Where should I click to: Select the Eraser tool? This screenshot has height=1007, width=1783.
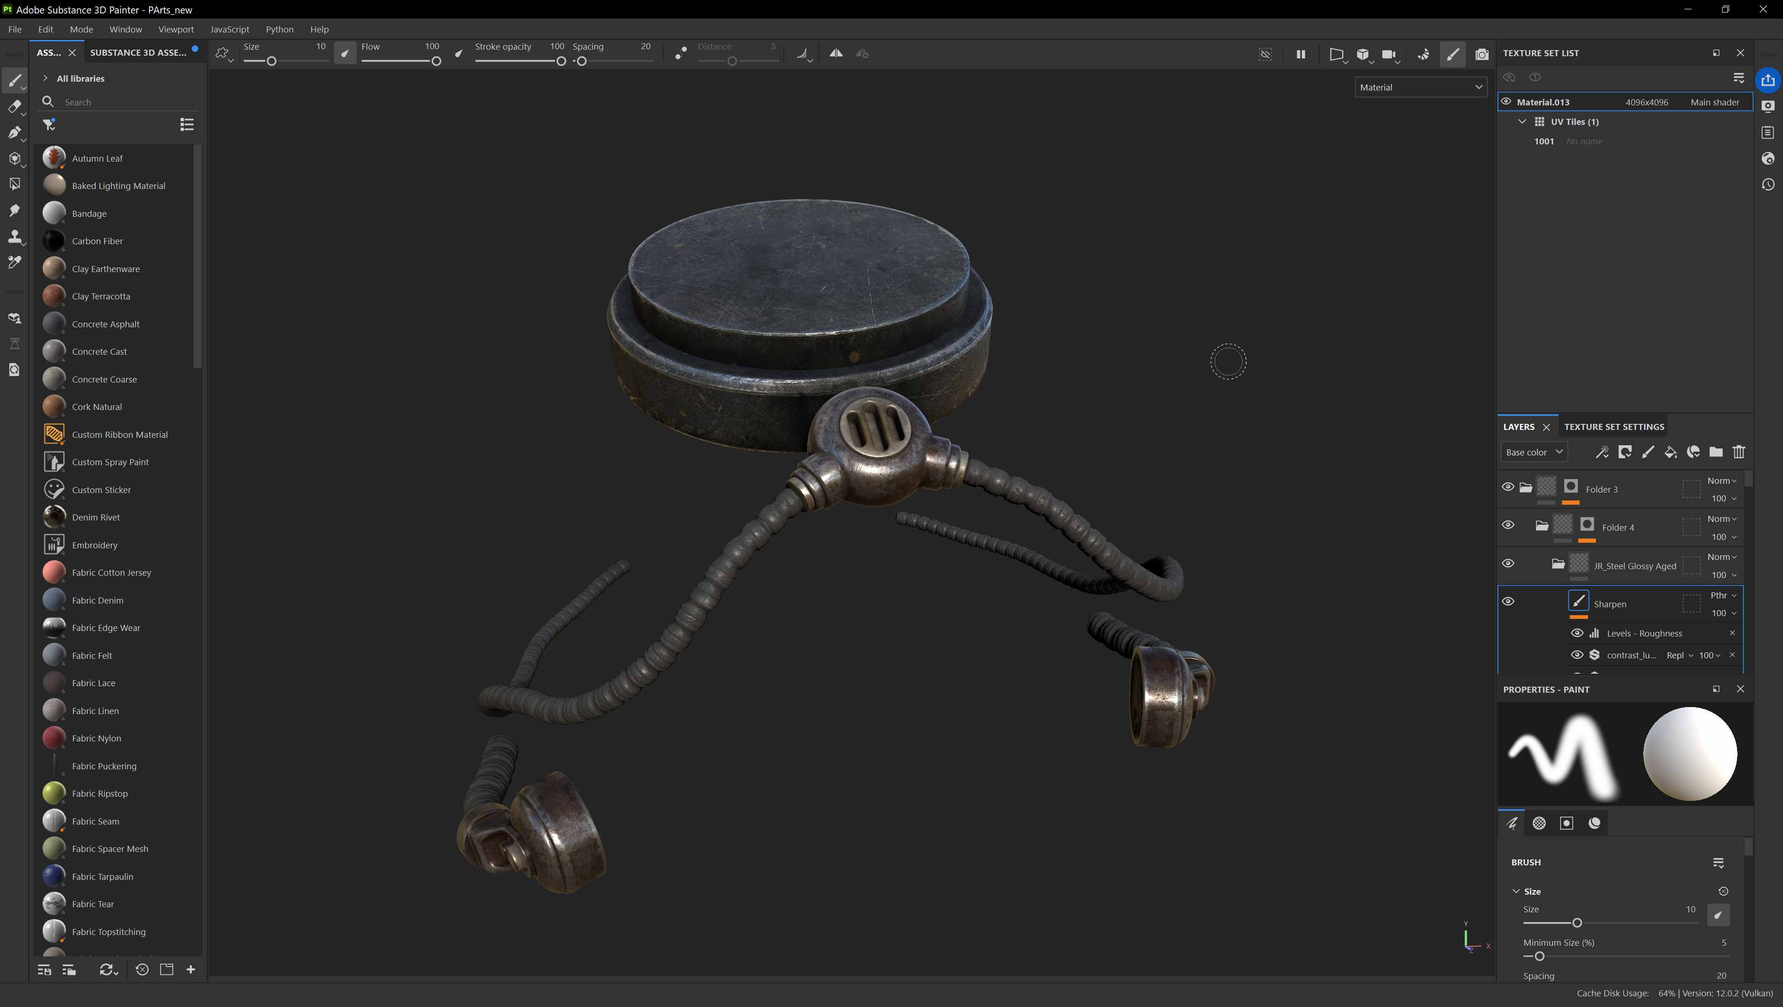point(14,107)
